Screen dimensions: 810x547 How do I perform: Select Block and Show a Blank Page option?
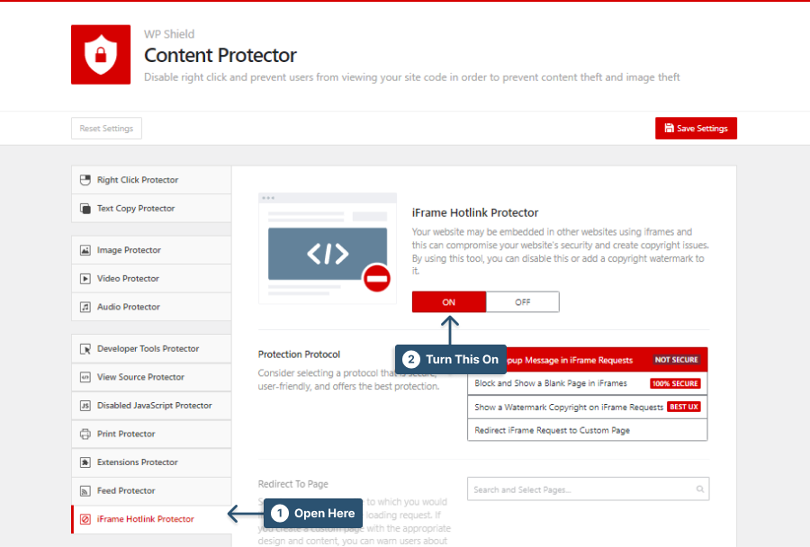click(588, 383)
